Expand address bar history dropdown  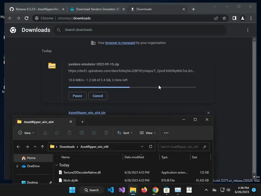[x=142, y=146]
